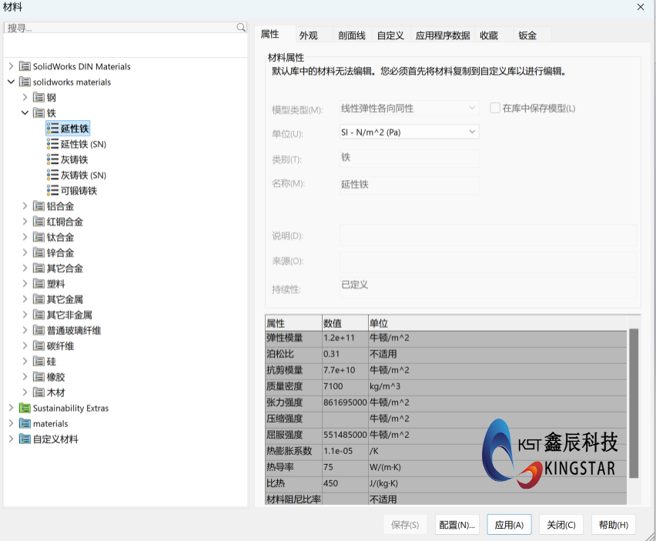The image size is (656, 541).
Task: Click the 保存(S) button
Action: point(405,525)
